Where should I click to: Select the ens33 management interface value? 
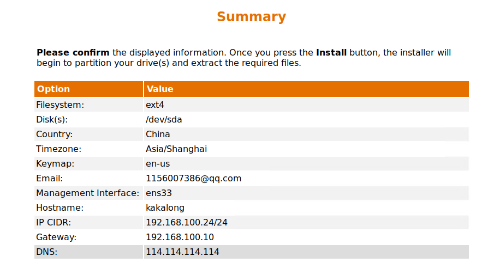(x=159, y=193)
